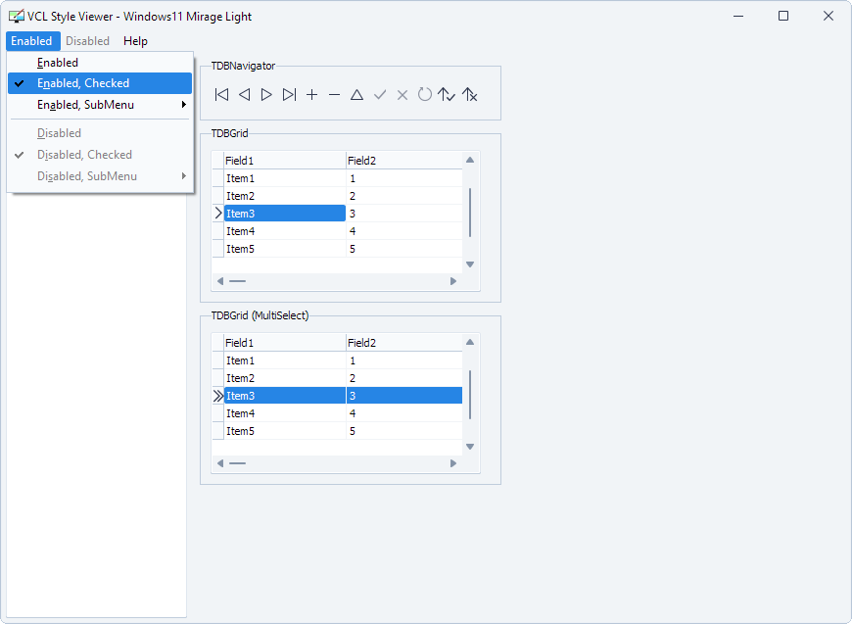Click the prior record navigator arrow
The height and width of the screenshot is (624, 852).
pyautogui.click(x=245, y=95)
